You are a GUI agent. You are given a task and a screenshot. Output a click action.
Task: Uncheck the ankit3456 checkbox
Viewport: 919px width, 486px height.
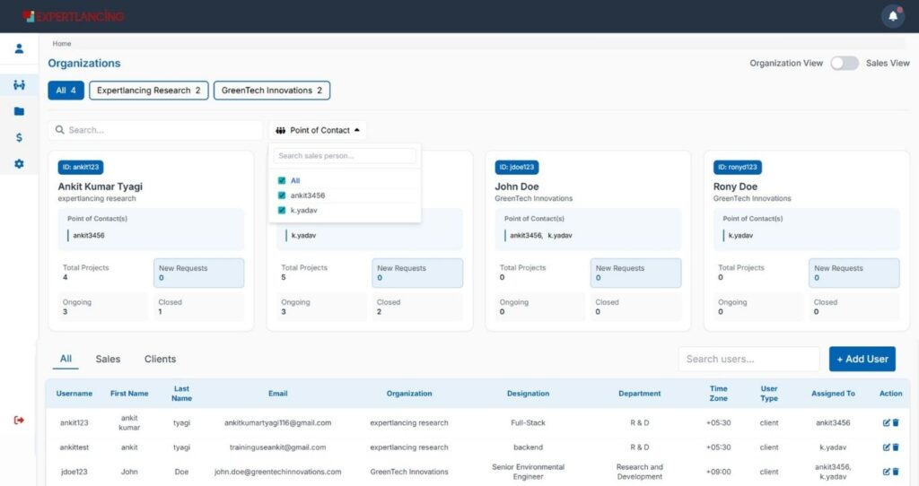coord(282,195)
